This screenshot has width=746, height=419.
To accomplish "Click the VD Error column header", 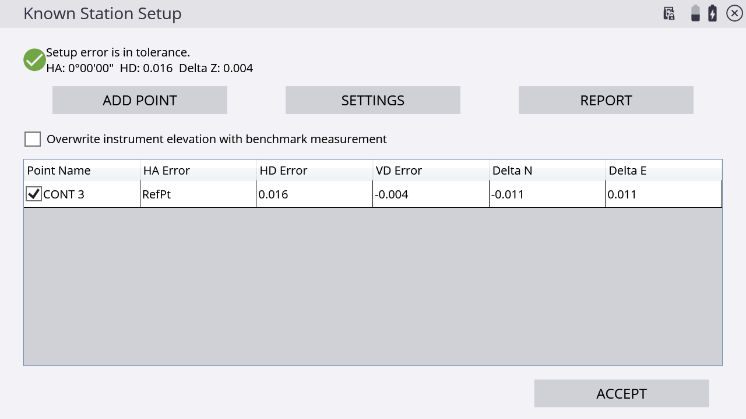I will [431, 171].
